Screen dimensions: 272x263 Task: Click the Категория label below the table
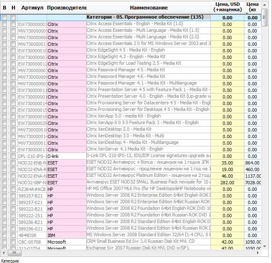click(10, 261)
